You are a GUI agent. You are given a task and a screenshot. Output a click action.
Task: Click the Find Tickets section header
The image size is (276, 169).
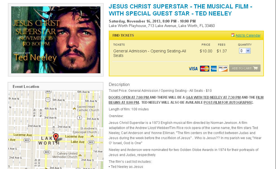point(123,35)
